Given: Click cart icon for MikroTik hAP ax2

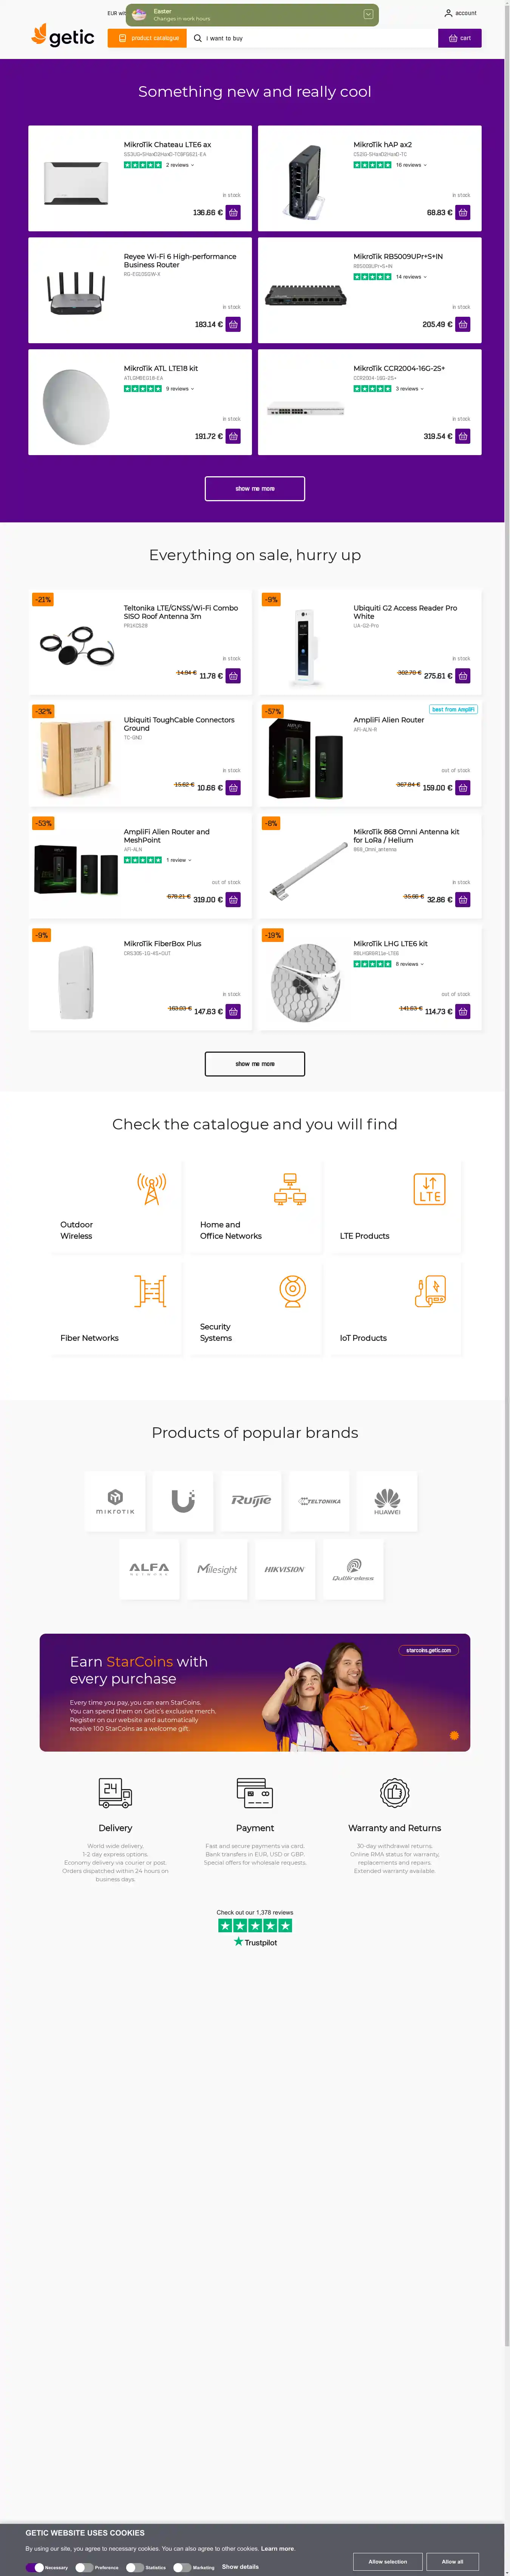Looking at the screenshot, I should coord(463,213).
